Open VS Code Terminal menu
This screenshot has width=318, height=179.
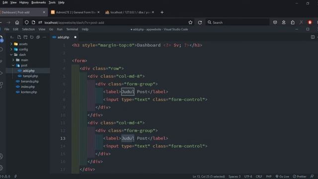pyautogui.click(x=72, y=29)
